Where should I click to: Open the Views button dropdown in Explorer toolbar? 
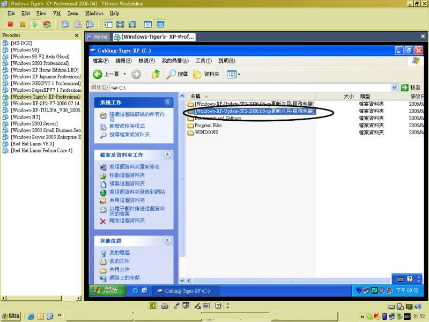pyautogui.click(x=239, y=74)
